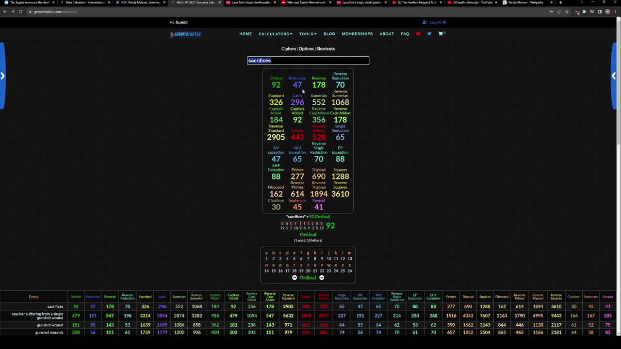Share this page icon in address bar
Screen dimensions: 621x349
coord(559,12)
